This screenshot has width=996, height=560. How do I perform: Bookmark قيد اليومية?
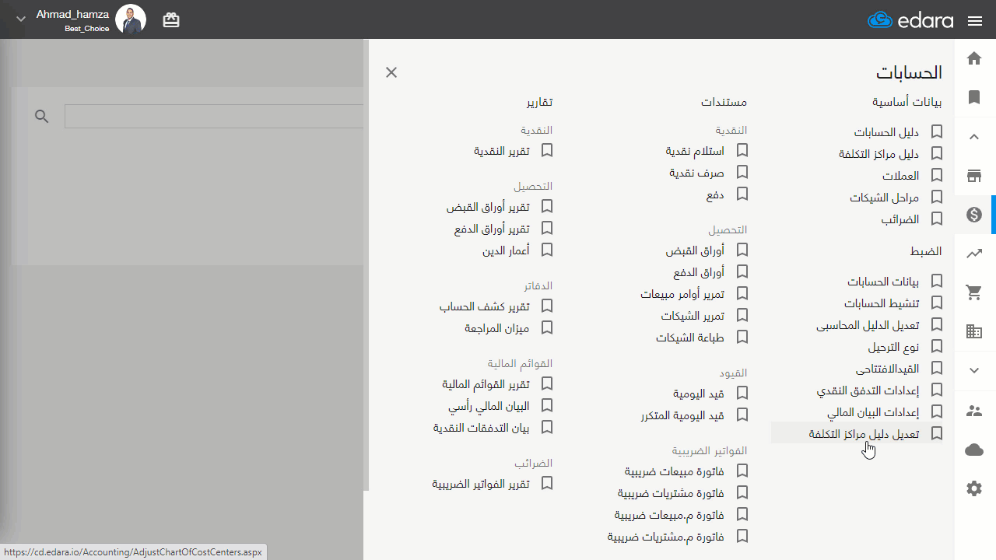[x=742, y=393]
